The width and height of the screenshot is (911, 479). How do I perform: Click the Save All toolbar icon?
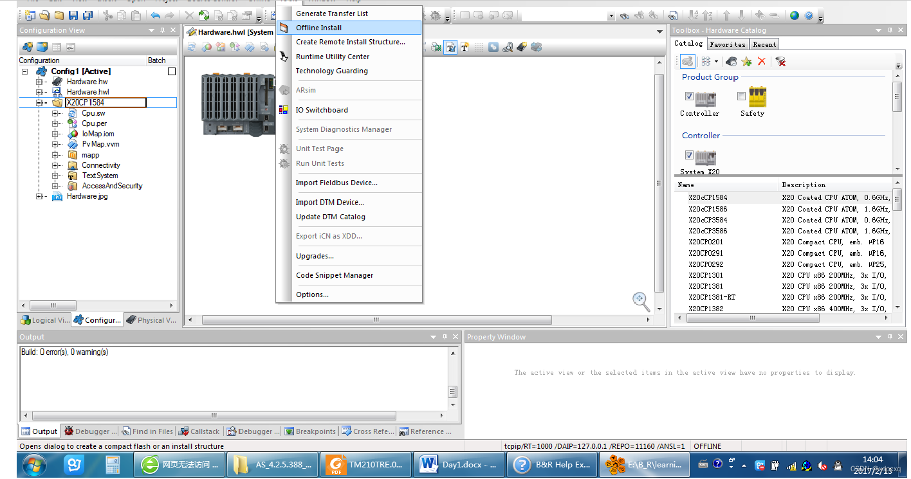[x=87, y=15]
